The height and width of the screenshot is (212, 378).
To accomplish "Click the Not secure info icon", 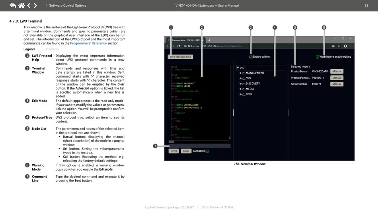I will (185, 46).
